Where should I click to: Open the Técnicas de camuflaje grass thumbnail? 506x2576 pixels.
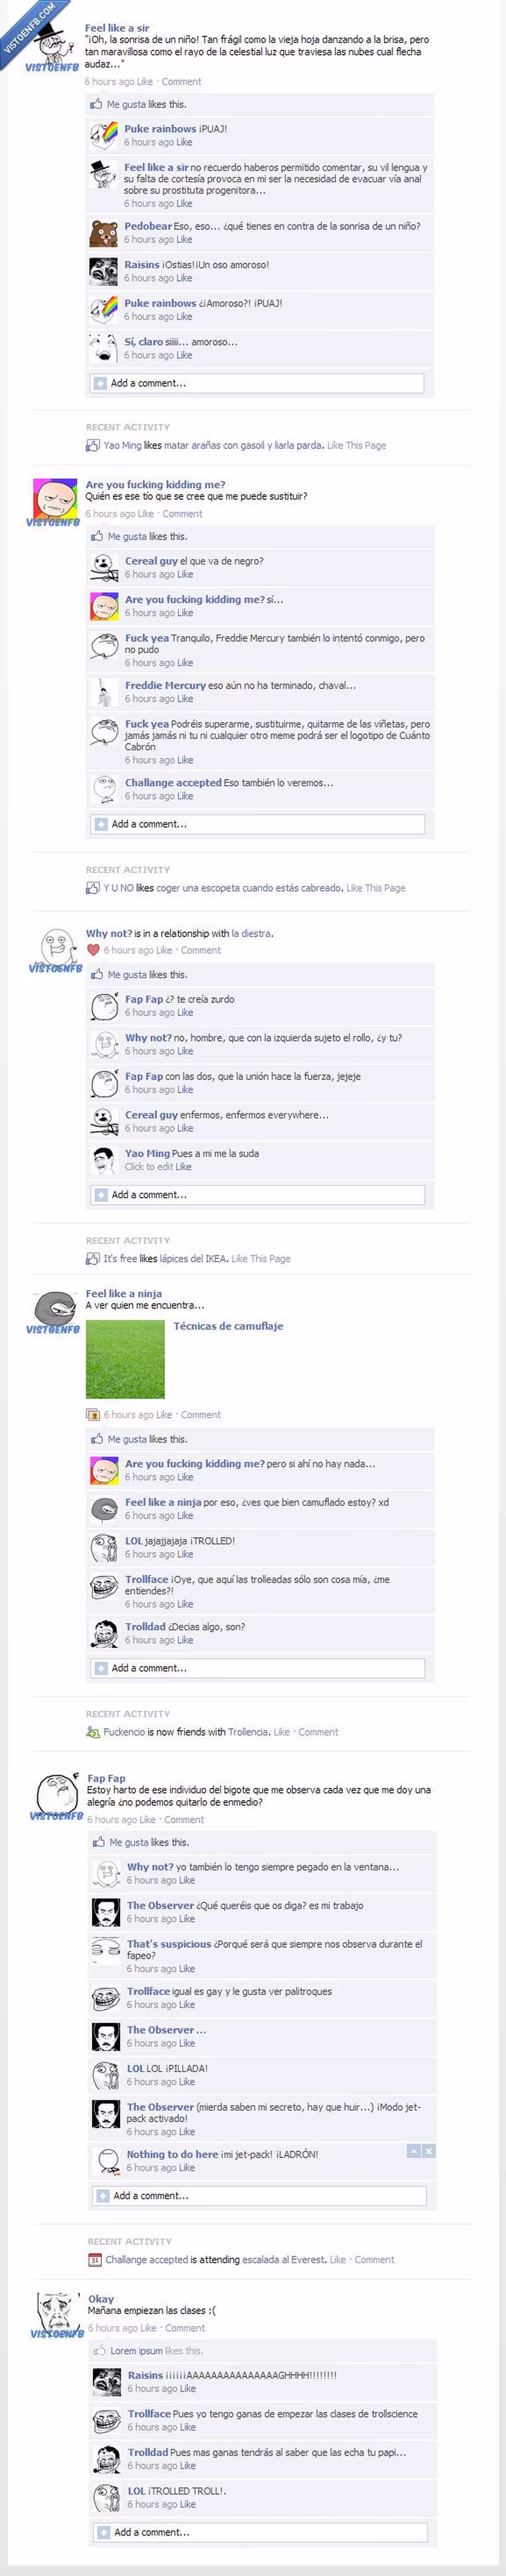[x=125, y=1358]
